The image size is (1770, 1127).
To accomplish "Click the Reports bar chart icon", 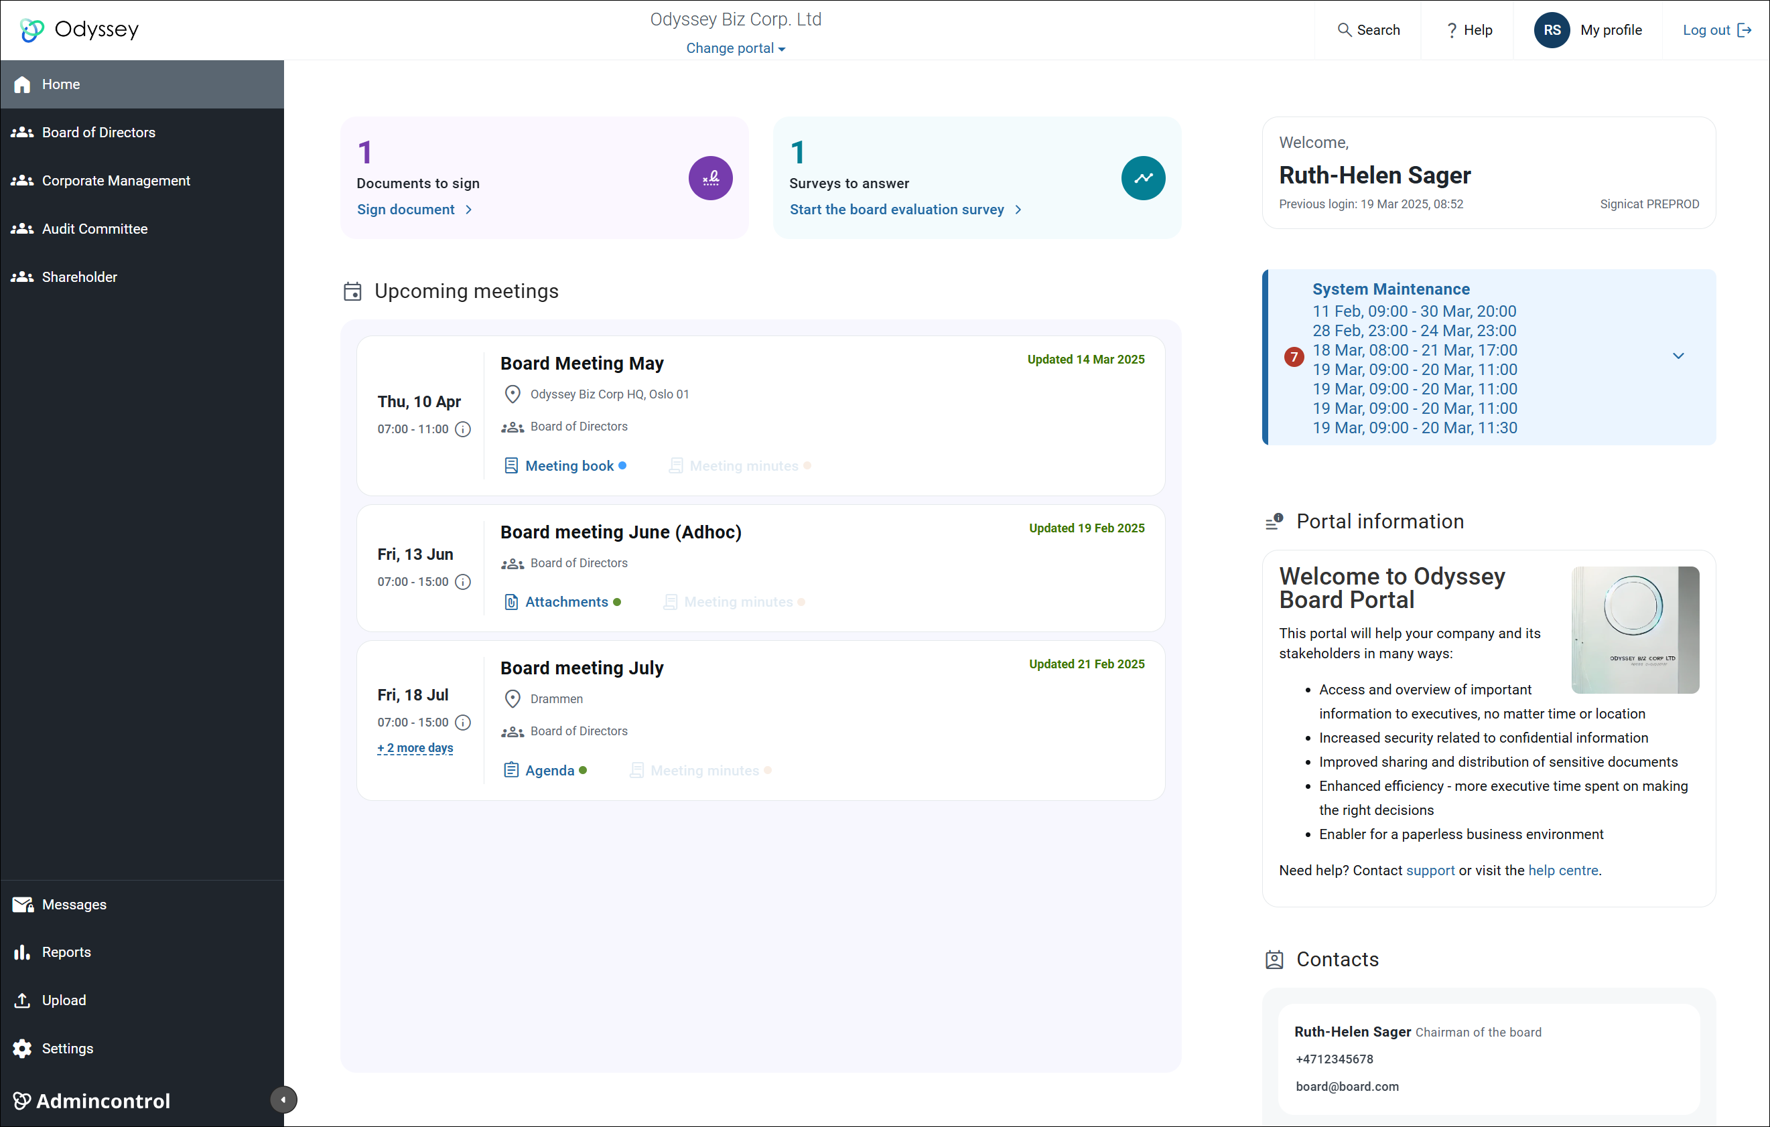I will click(x=22, y=952).
